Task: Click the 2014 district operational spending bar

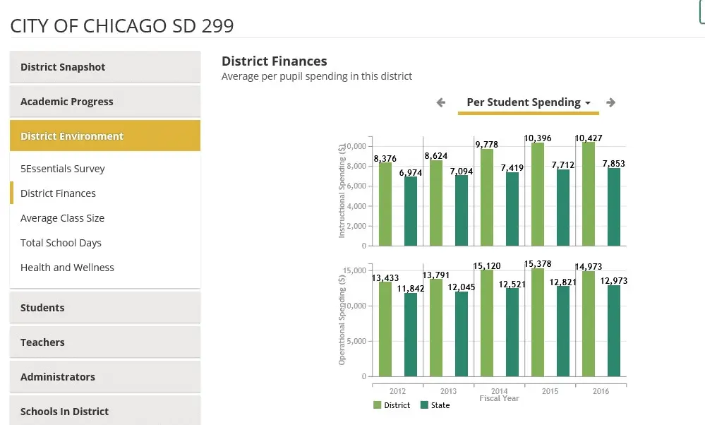Action: click(x=487, y=323)
